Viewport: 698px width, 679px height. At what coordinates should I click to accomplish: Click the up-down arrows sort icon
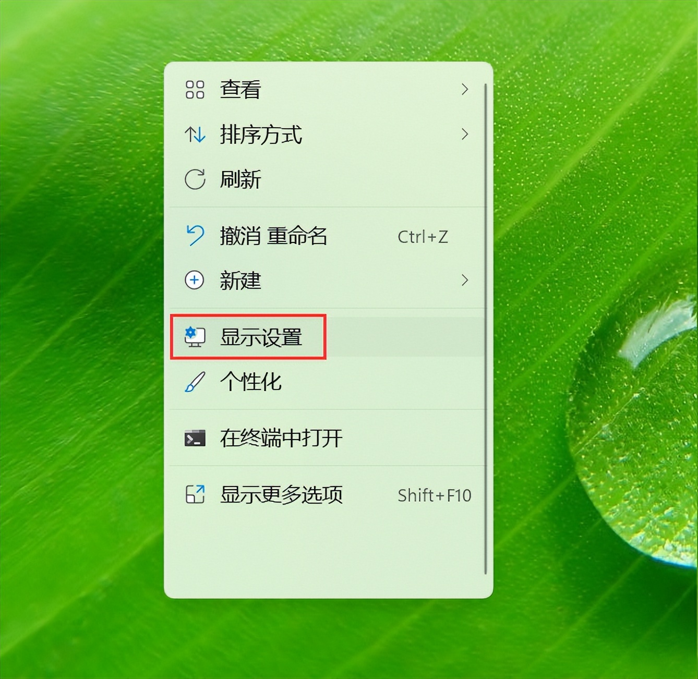(x=195, y=135)
